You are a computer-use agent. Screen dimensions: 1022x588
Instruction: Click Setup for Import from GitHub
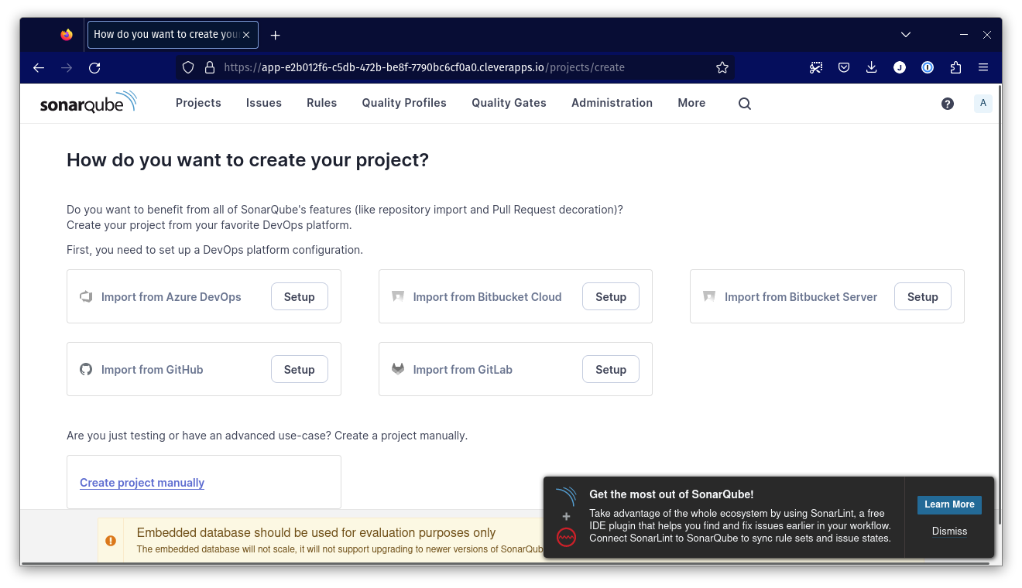(x=299, y=370)
